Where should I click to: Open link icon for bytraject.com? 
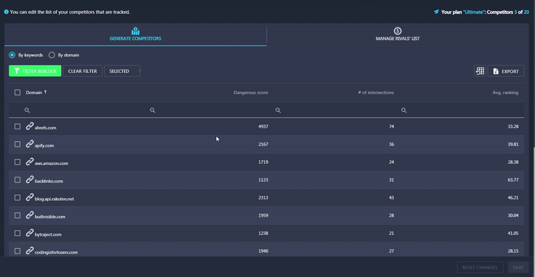29,233
